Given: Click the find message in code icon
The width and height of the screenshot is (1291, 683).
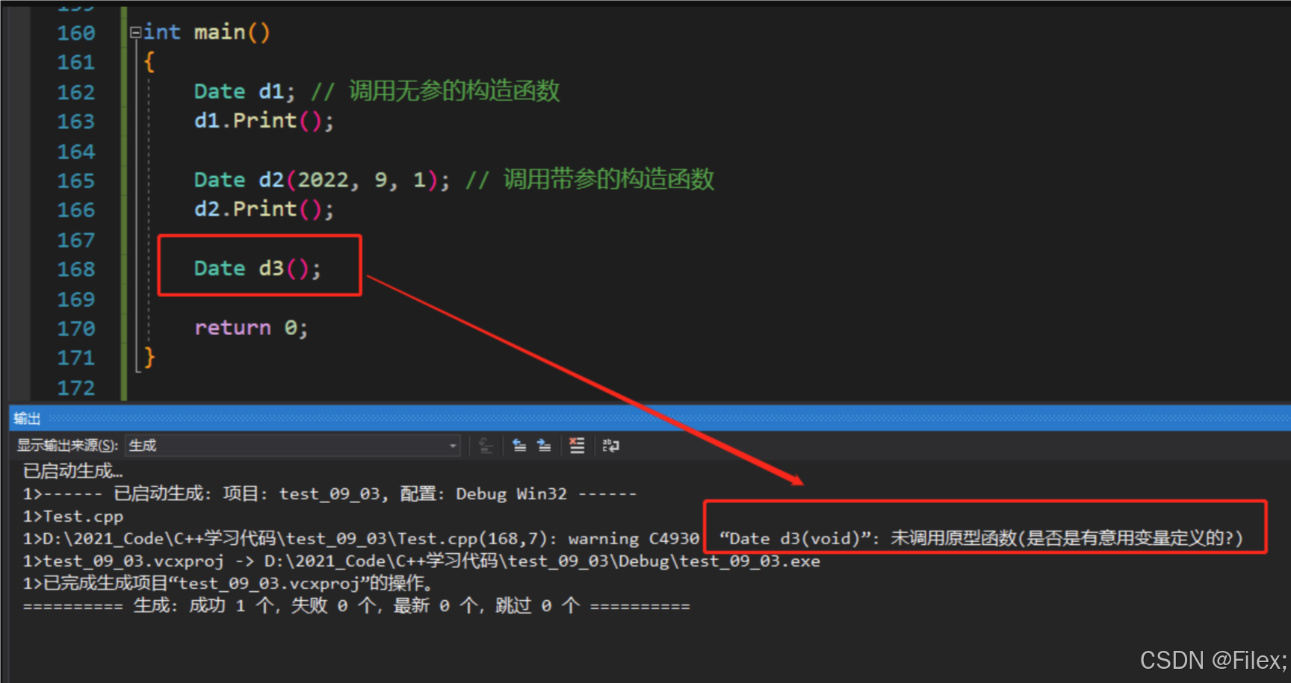Looking at the screenshot, I should [486, 446].
